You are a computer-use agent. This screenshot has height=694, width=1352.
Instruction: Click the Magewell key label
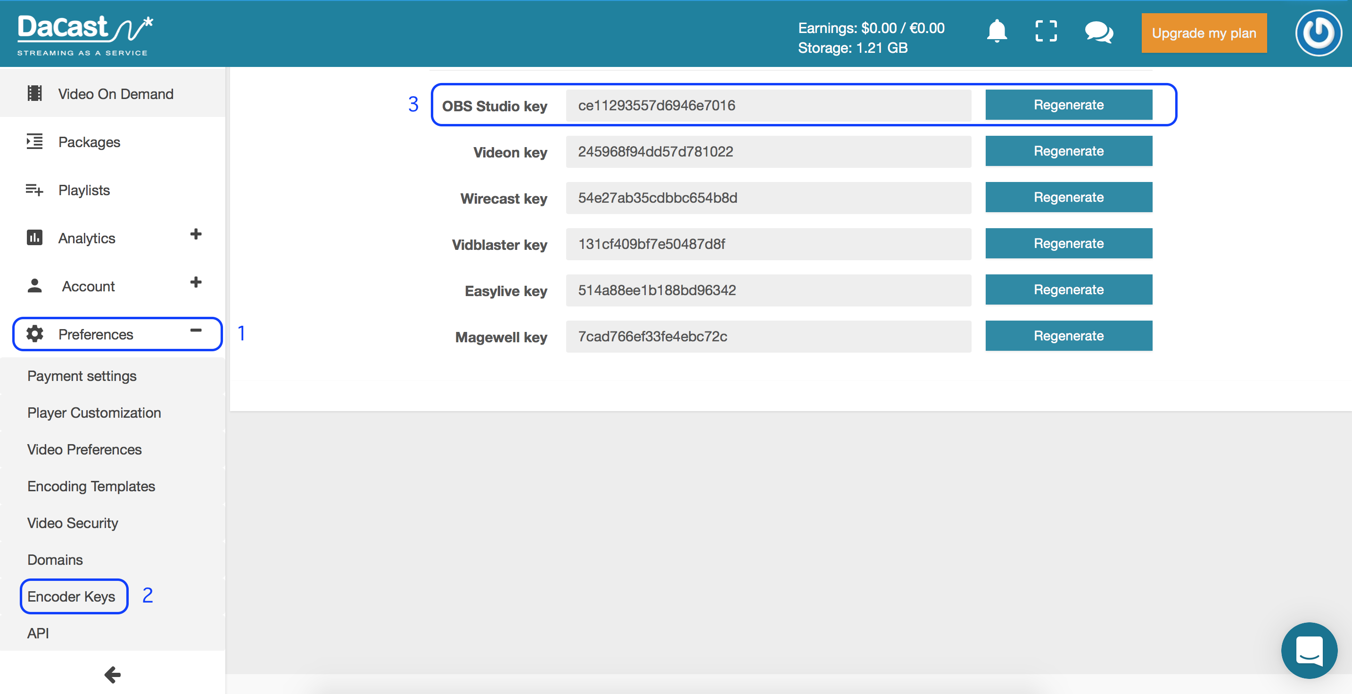coord(501,337)
